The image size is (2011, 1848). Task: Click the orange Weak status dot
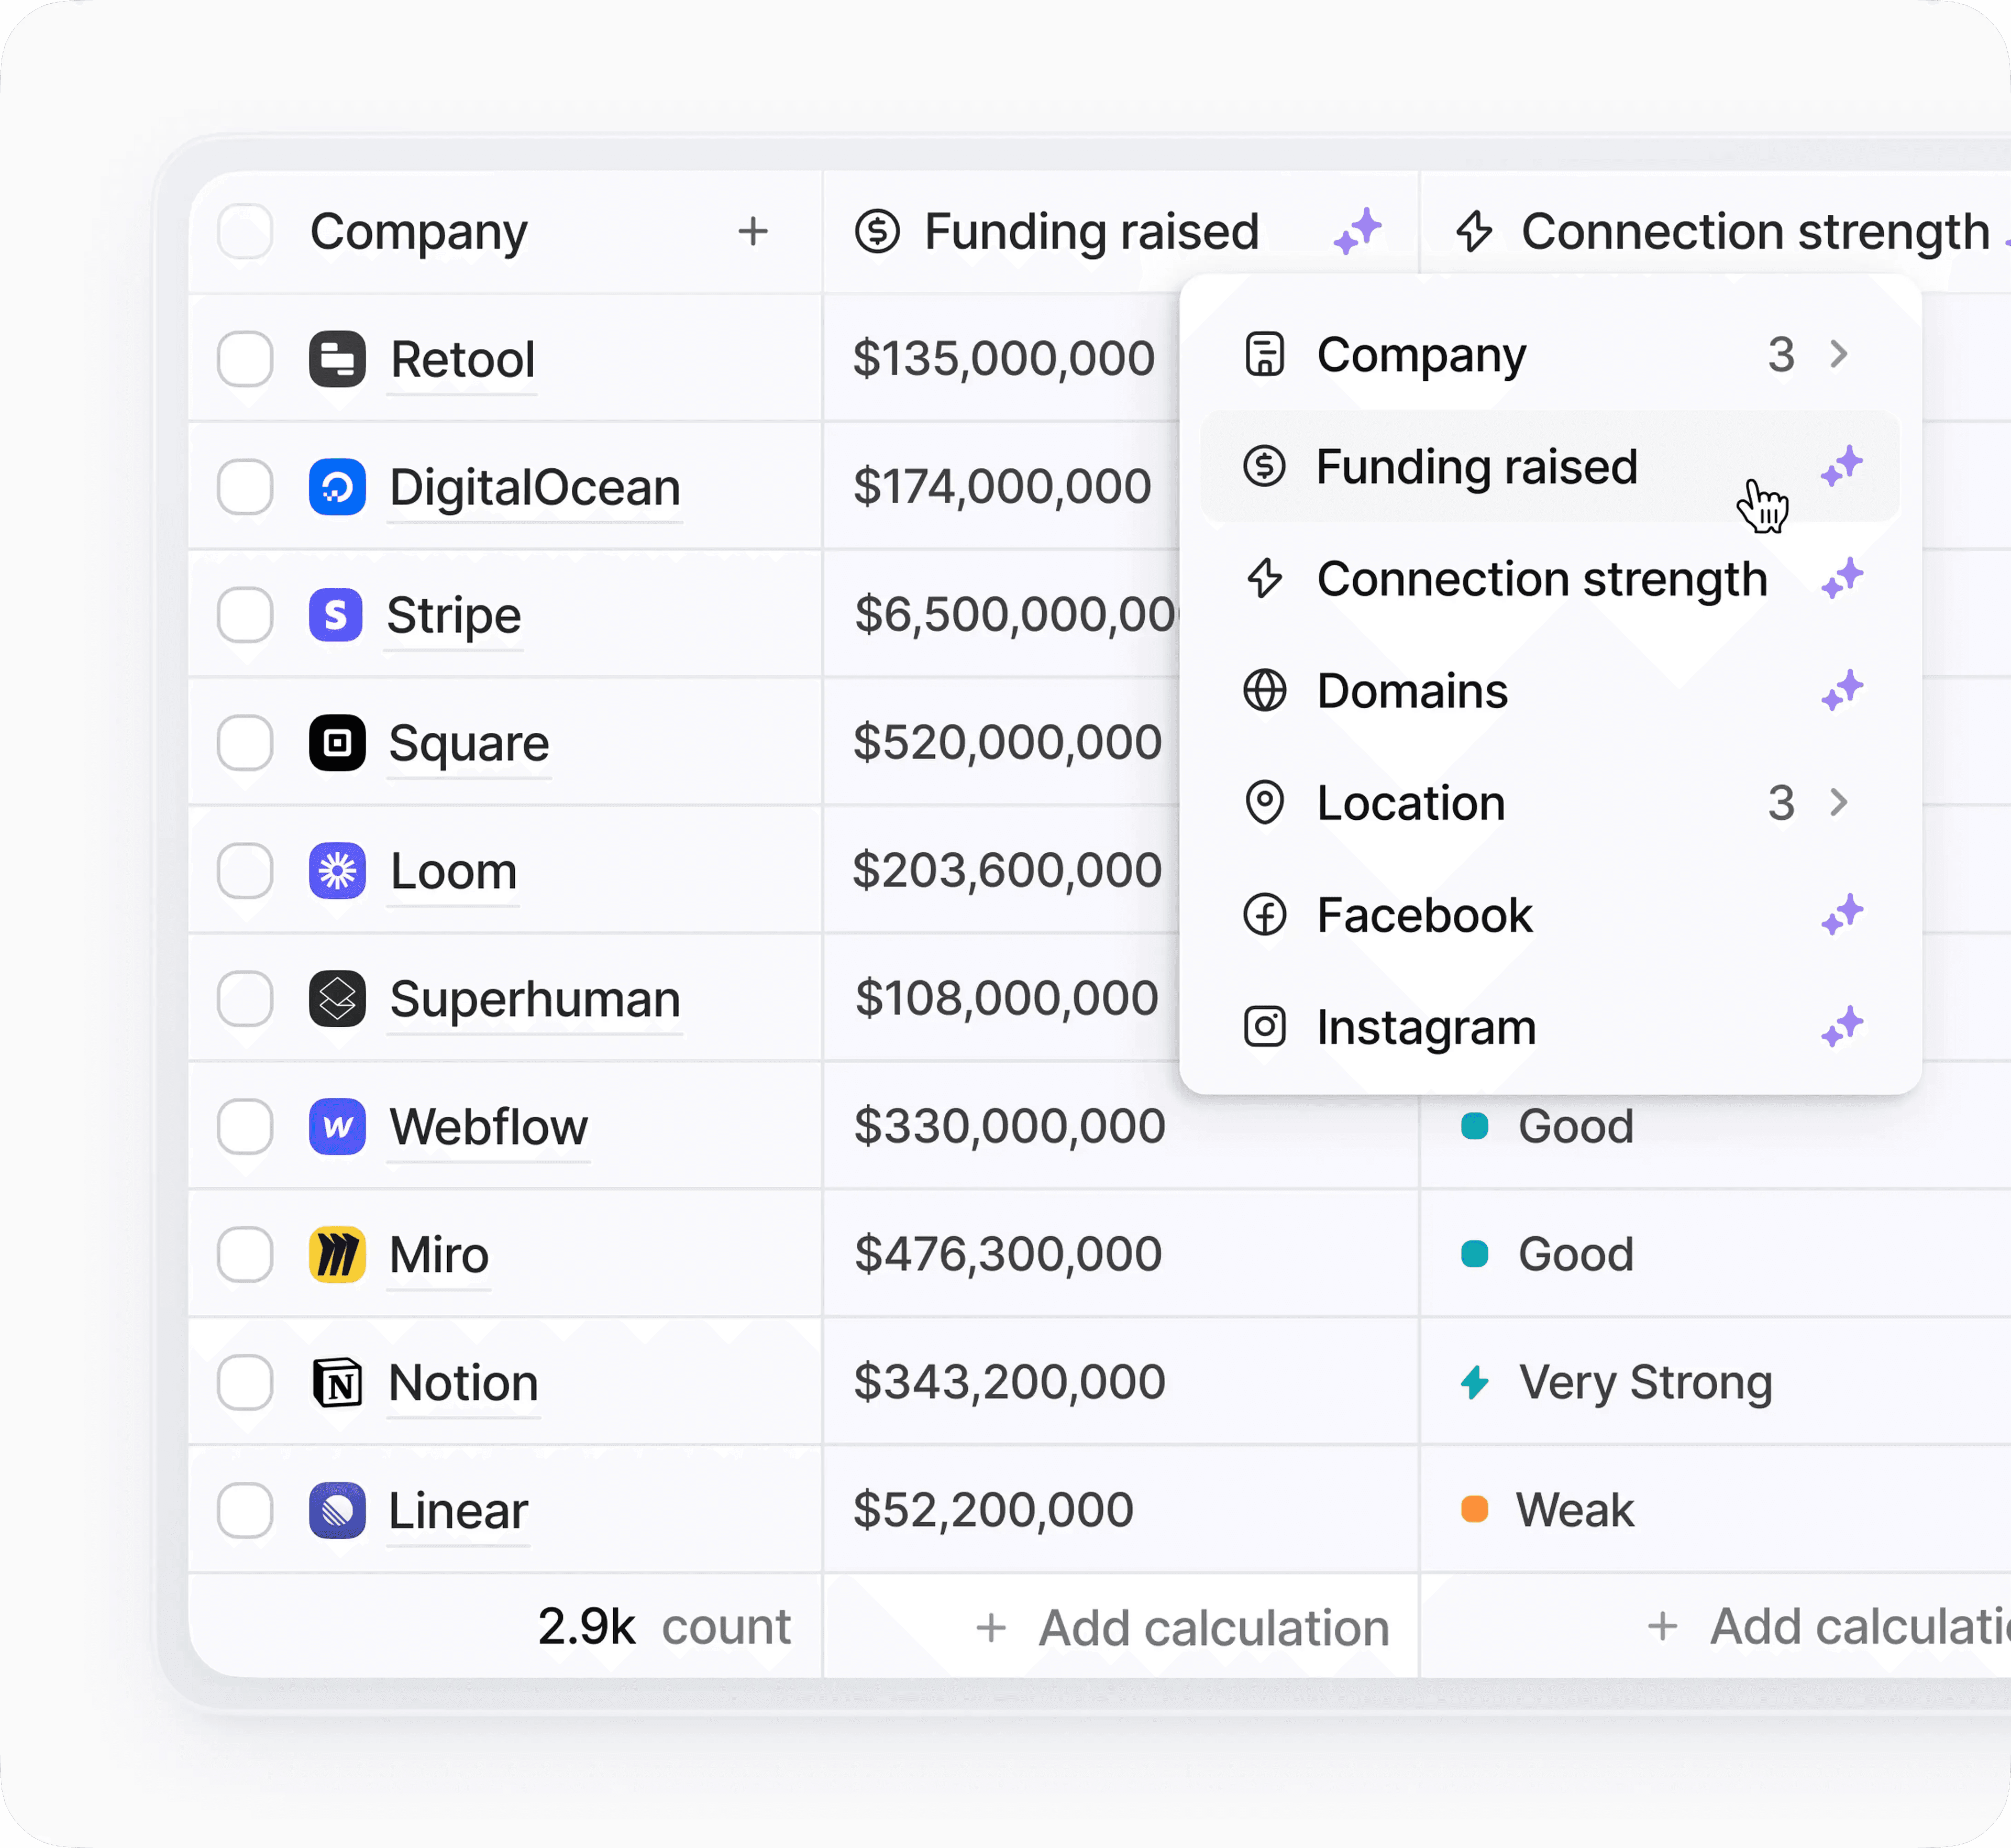1474,1509
